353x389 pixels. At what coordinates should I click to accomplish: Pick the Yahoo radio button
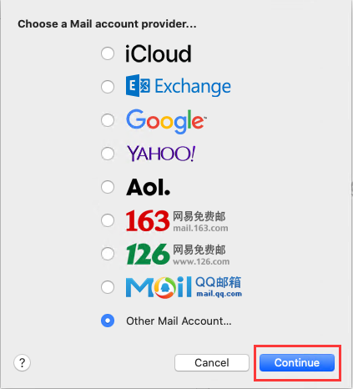108,154
